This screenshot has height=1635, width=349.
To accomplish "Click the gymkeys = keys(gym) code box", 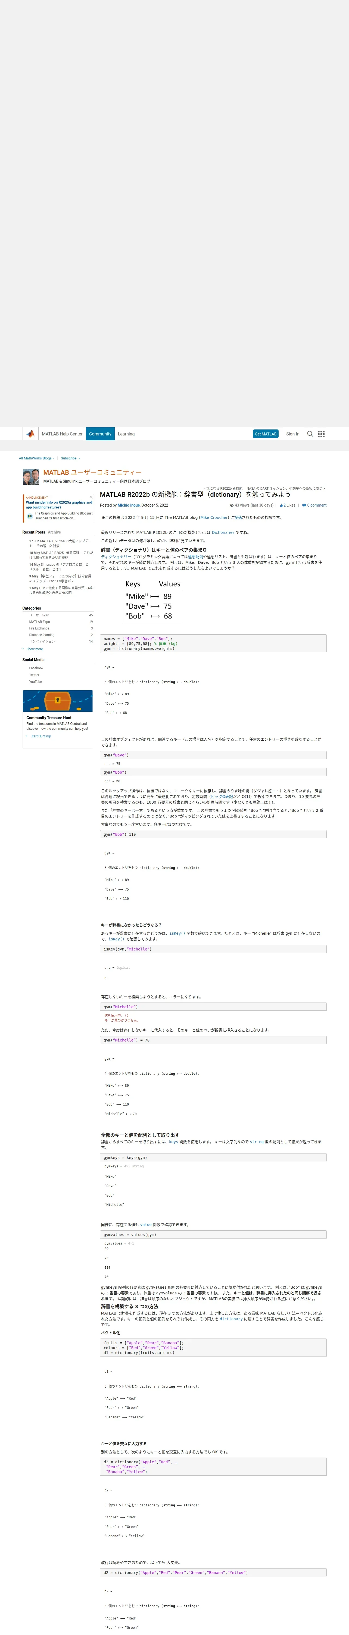I will [213, 1157].
